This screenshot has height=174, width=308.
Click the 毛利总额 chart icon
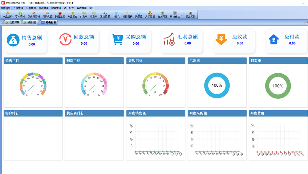click(169, 39)
